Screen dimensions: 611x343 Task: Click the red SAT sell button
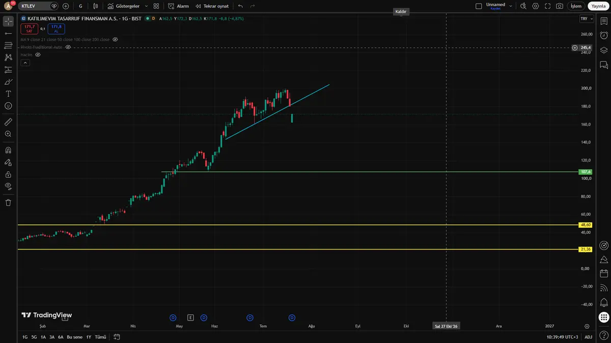[29, 28]
